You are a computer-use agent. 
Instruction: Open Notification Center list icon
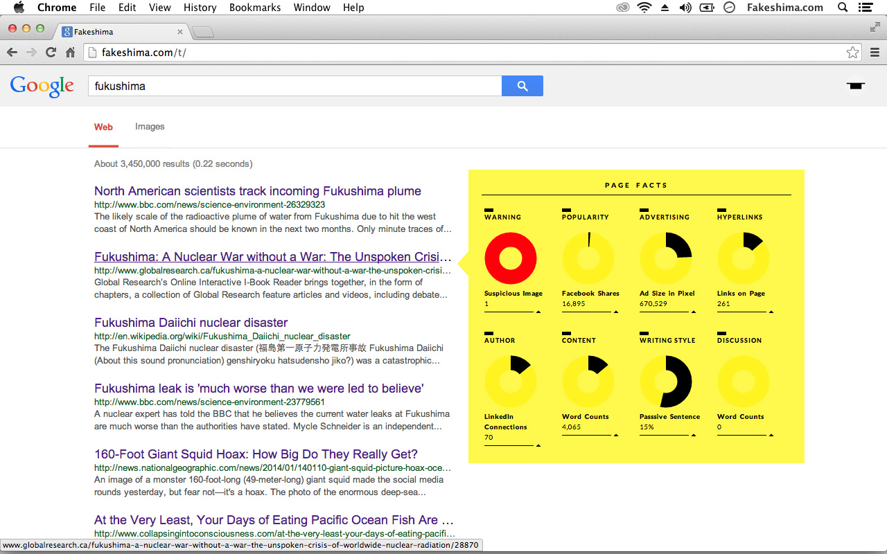point(865,8)
